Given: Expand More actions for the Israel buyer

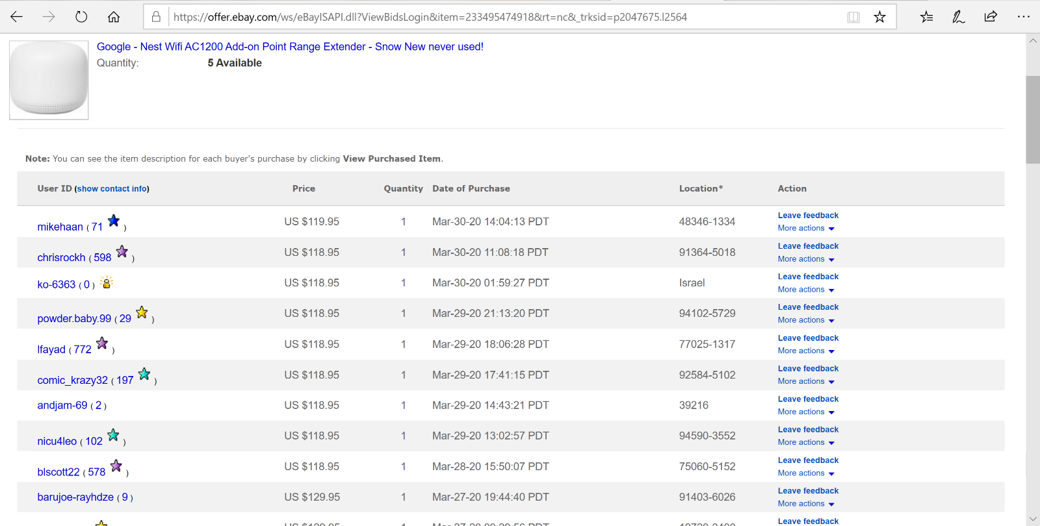Looking at the screenshot, I should pyautogui.click(x=806, y=290).
